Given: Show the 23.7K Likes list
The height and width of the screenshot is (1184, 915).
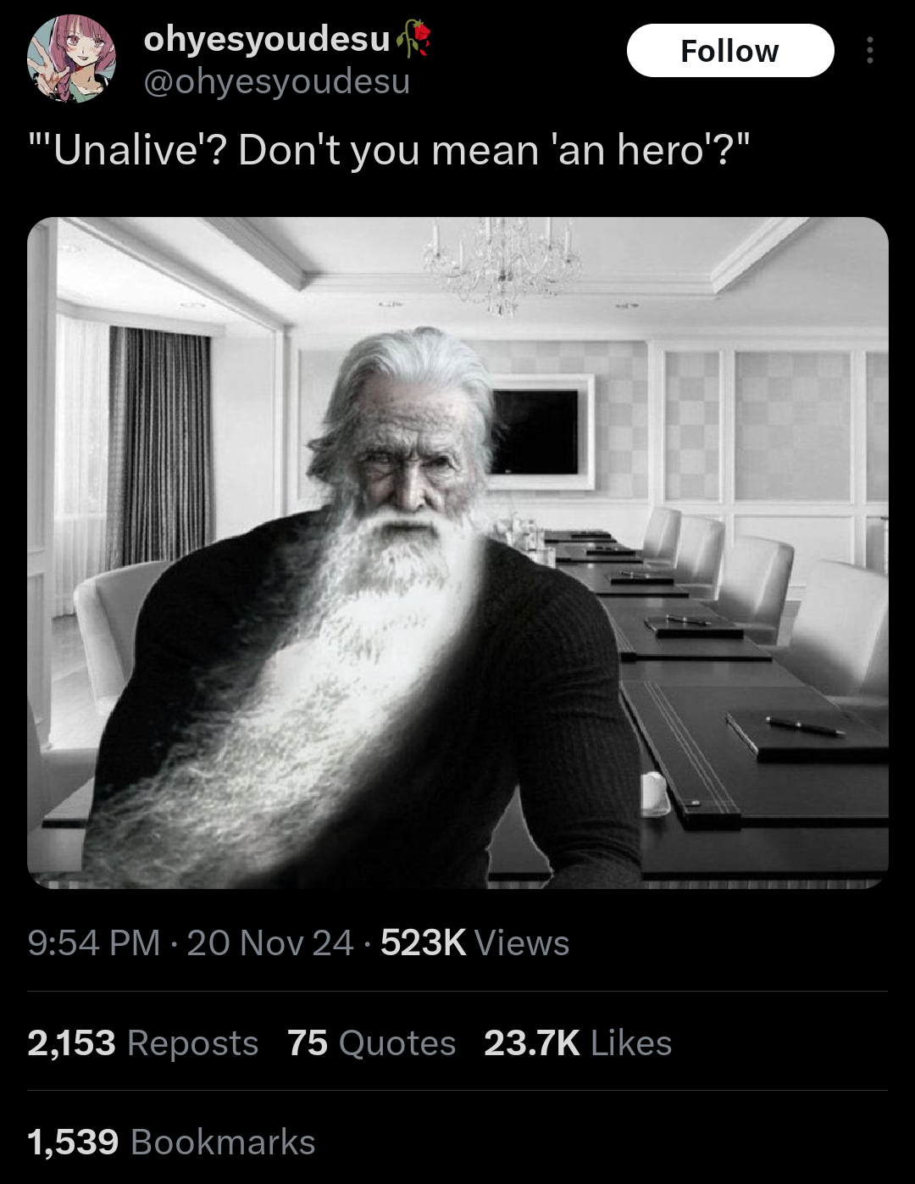Looking at the screenshot, I should point(578,1043).
